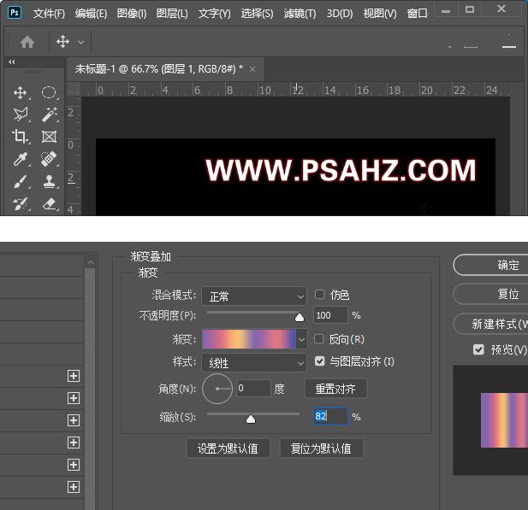Select the Magic Wand tool
The height and width of the screenshot is (510, 528).
pyautogui.click(x=49, y=114)
